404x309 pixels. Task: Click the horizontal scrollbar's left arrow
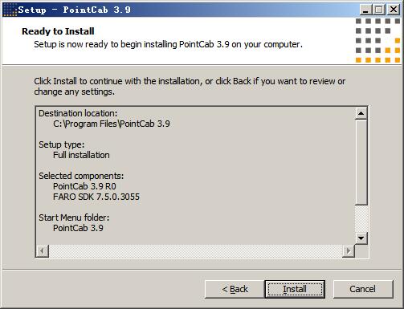(43, 251)
